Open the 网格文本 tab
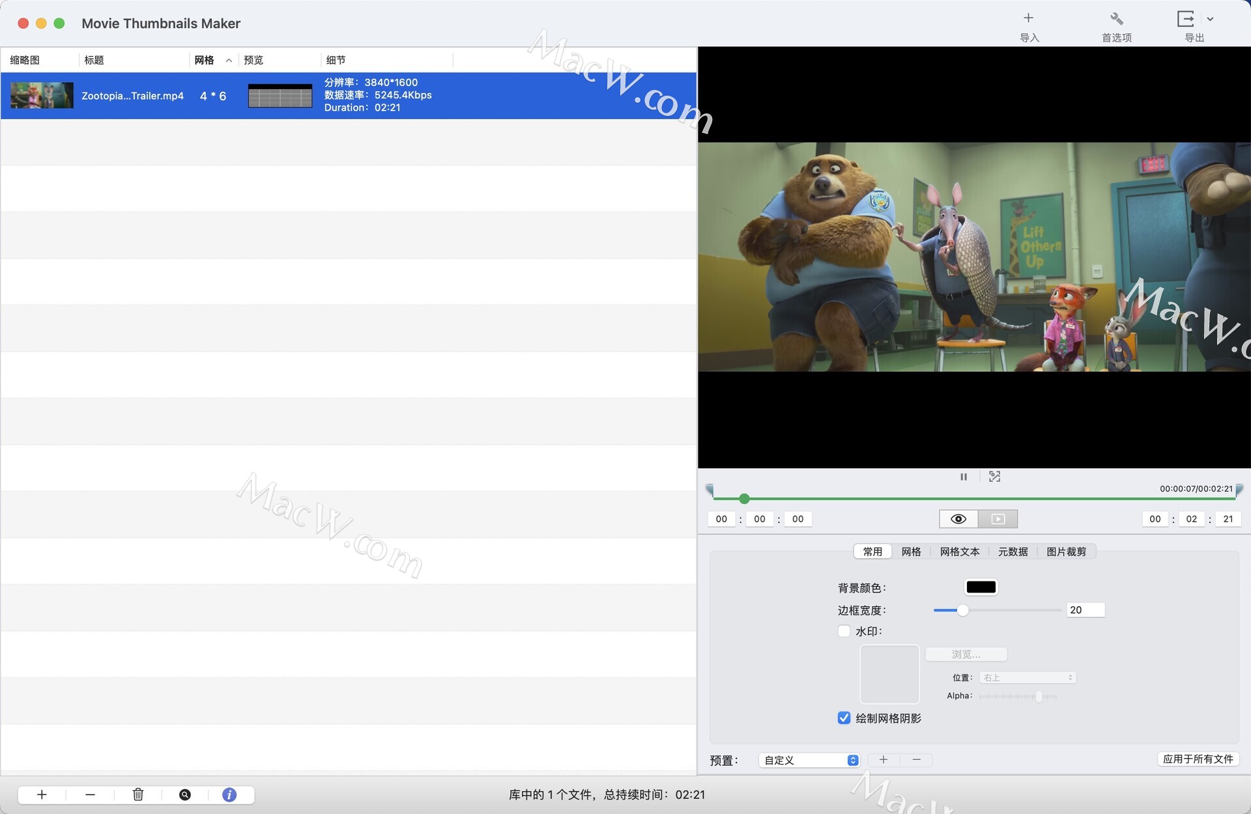The height and width of the screenshot is (814, 1251). tap(959, 552)
